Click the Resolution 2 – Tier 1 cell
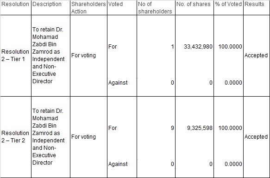The width and height of the screenshot is (270, 178). tap(15, 55)
